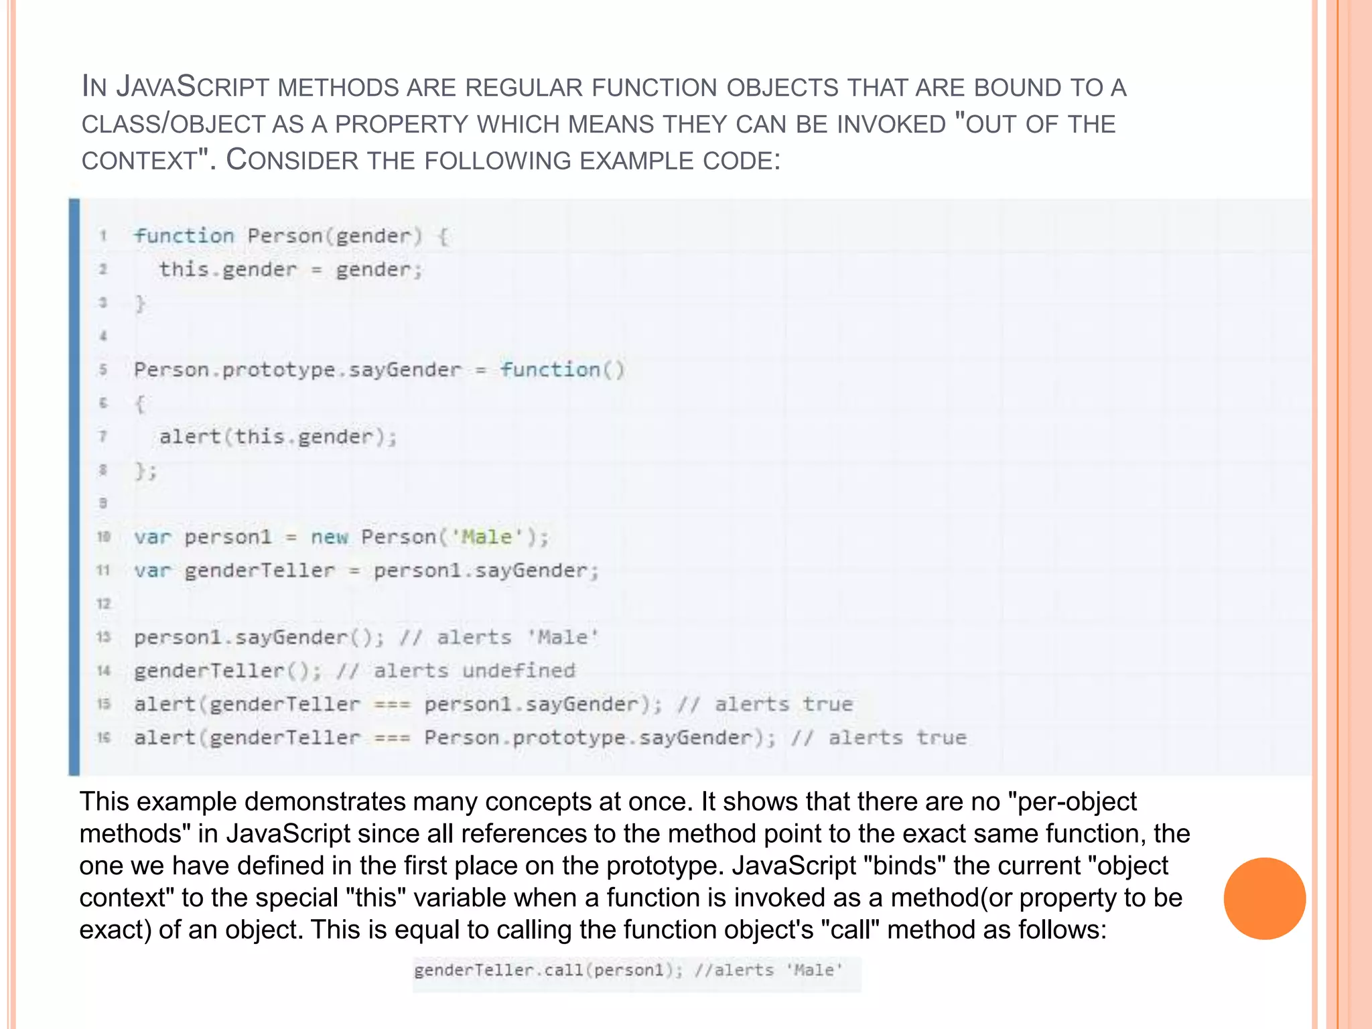Click line number 1 in the code gutter
Viewport: 1372px width, 1029px height.
(103, 236)
